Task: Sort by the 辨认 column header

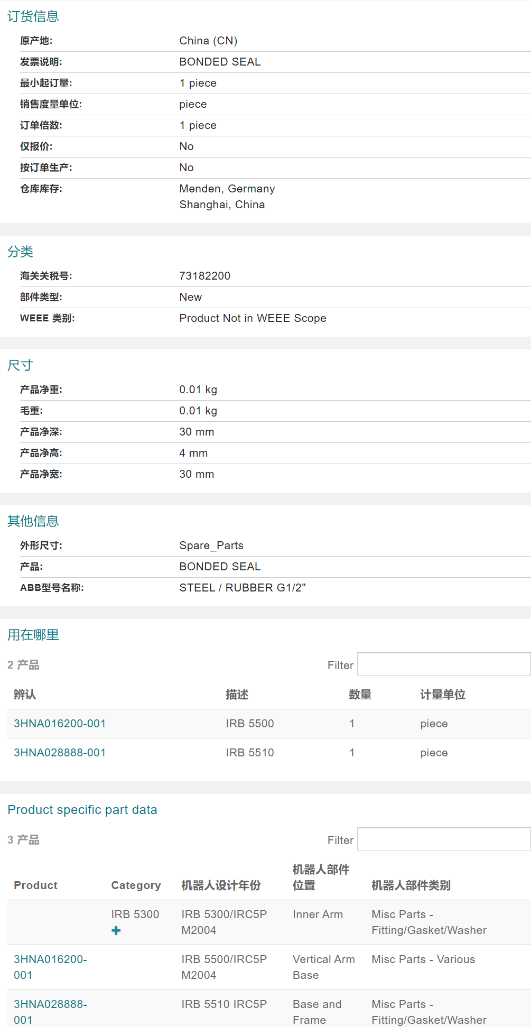Action: click(x=25, y=695)
